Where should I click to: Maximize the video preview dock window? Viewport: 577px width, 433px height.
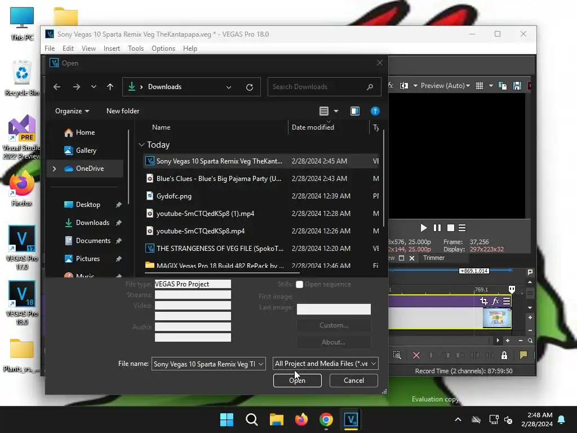(x=401, y=258)
